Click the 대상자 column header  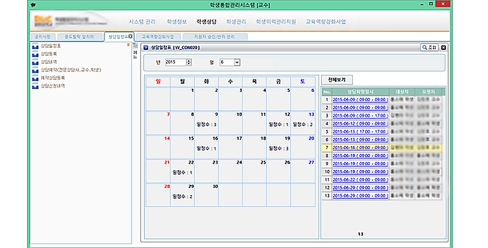[402, 91]
